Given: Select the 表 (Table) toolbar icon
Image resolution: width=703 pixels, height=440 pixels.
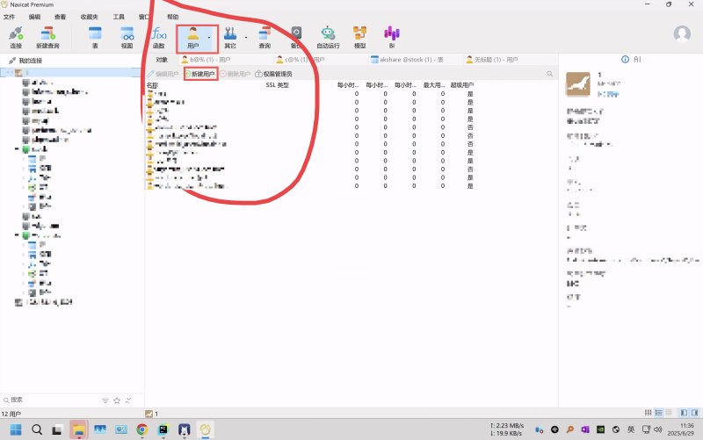Looking at the screenshot, I should tap(95, 36).
